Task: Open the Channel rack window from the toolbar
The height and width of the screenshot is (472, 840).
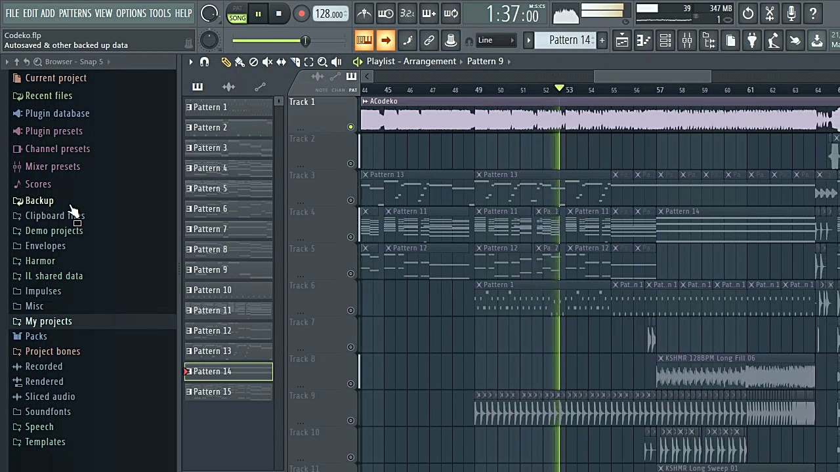Action: (x=665, y=41)
